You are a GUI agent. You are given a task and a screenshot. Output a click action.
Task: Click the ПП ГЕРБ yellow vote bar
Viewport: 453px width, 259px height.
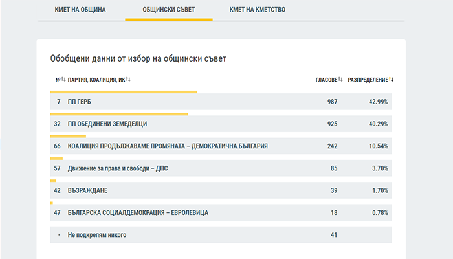pos(124,92)
